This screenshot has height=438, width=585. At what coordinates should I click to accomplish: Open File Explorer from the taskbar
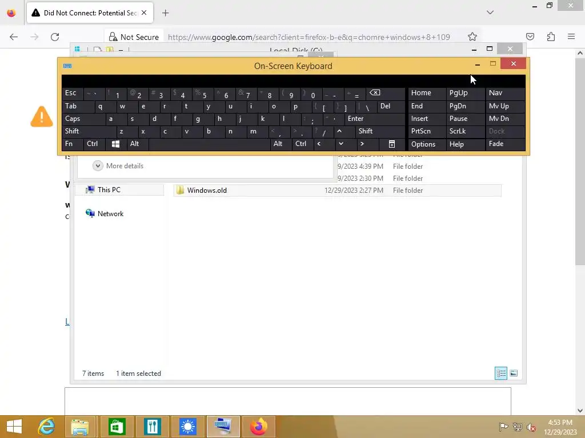point(80,427)
